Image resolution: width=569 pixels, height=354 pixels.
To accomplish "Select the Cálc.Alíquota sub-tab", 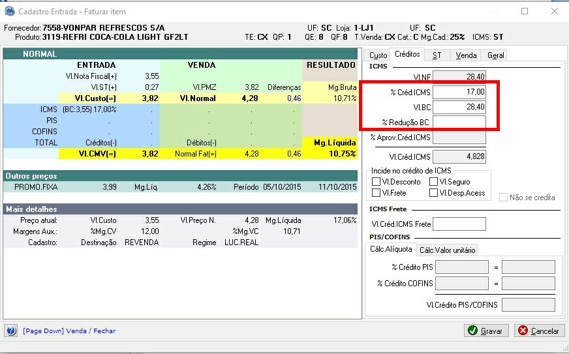I will 391,249.
